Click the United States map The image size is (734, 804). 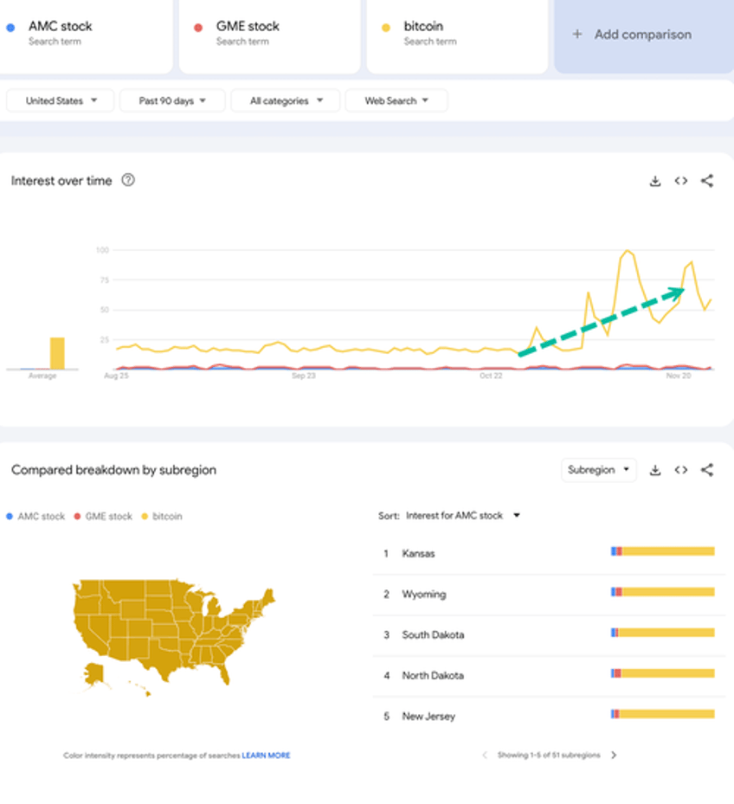(x=174, y=637)
